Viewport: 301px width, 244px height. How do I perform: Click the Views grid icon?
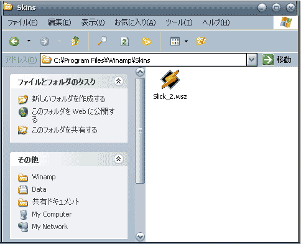[175, 41]
